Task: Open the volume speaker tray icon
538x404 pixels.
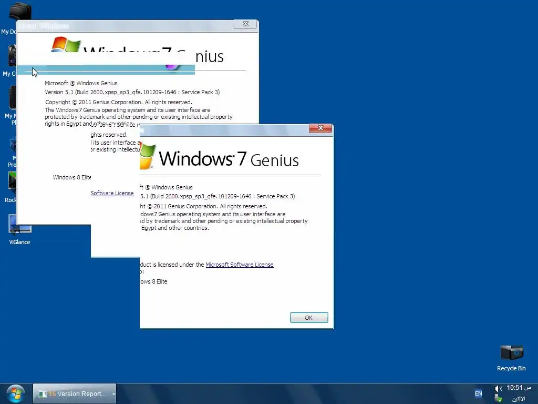Action: coord(498,389)
